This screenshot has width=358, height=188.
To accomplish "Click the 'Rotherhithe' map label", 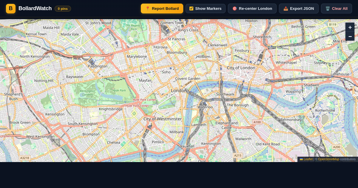I will (x=325, y=110).
